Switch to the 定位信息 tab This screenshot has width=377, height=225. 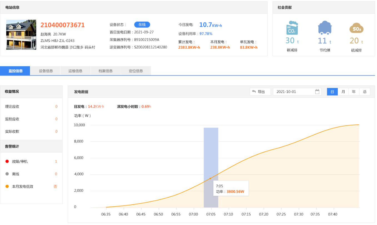tap(136, 71)
